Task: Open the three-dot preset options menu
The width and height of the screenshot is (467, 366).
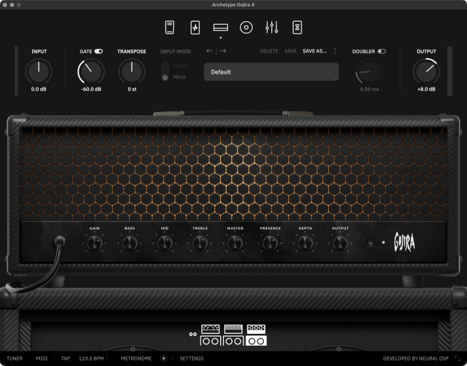Action: 335,51
